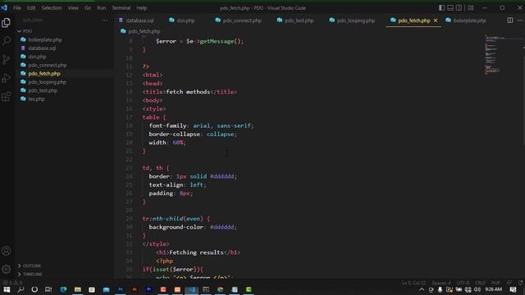Click the code minimap preview

(494, 54)
